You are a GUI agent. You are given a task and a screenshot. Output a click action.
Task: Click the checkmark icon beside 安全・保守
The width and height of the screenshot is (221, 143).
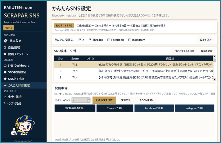5,97
